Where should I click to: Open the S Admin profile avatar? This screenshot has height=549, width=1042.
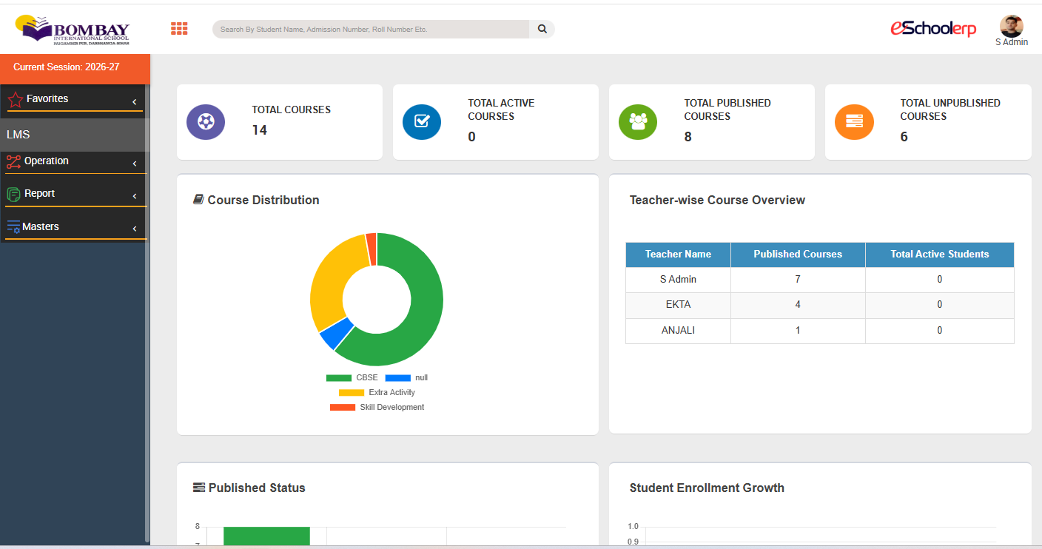point(1011,26)
